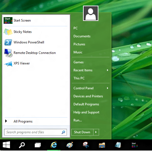Click the magnifier icon in search box
Viewport: 152px width, 151px height.
[x=64, y=132]
